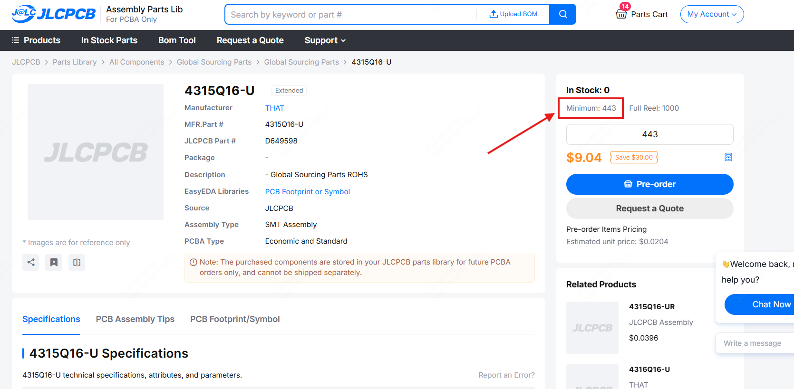
Task: Open PCB Footprint or Symbol link
Action: (x=307, y=191)
